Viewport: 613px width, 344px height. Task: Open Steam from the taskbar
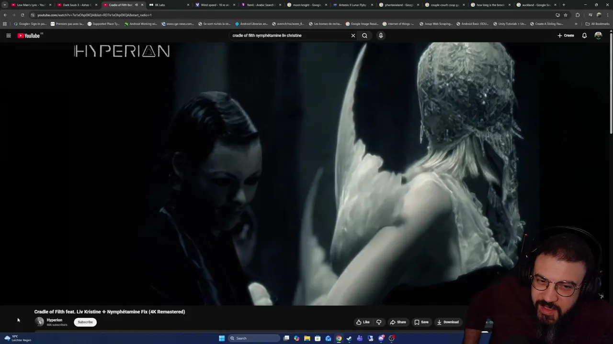pyautogui.click(x=349, y=338)
